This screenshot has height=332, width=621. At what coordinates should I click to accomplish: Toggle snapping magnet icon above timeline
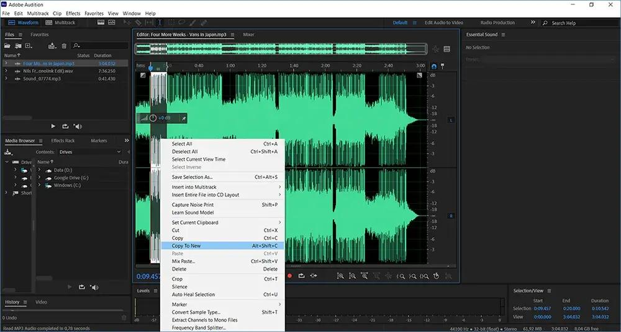click(434, 66)
